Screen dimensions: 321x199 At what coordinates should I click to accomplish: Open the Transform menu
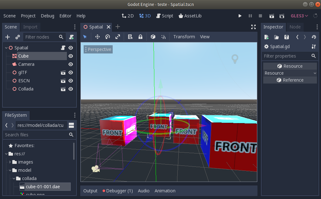coord(184,37)
